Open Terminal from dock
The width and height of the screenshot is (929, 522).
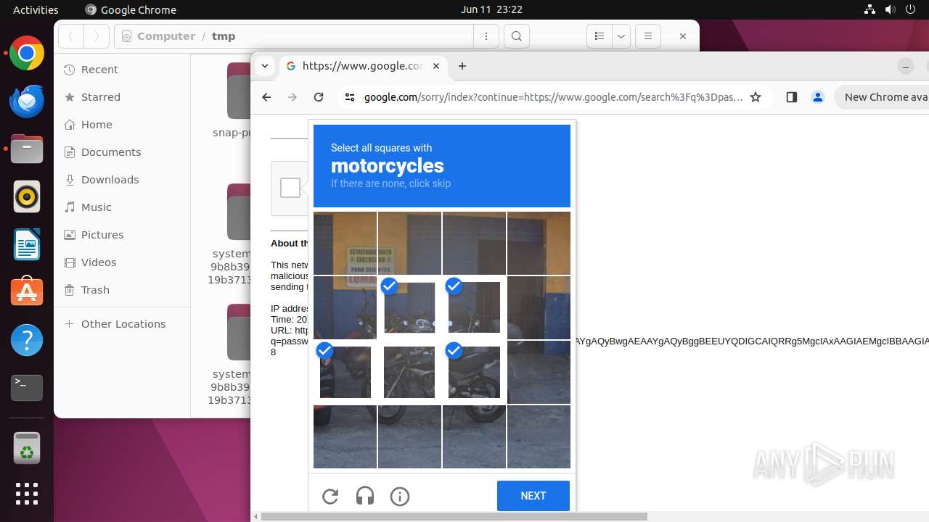coord(27,388)
